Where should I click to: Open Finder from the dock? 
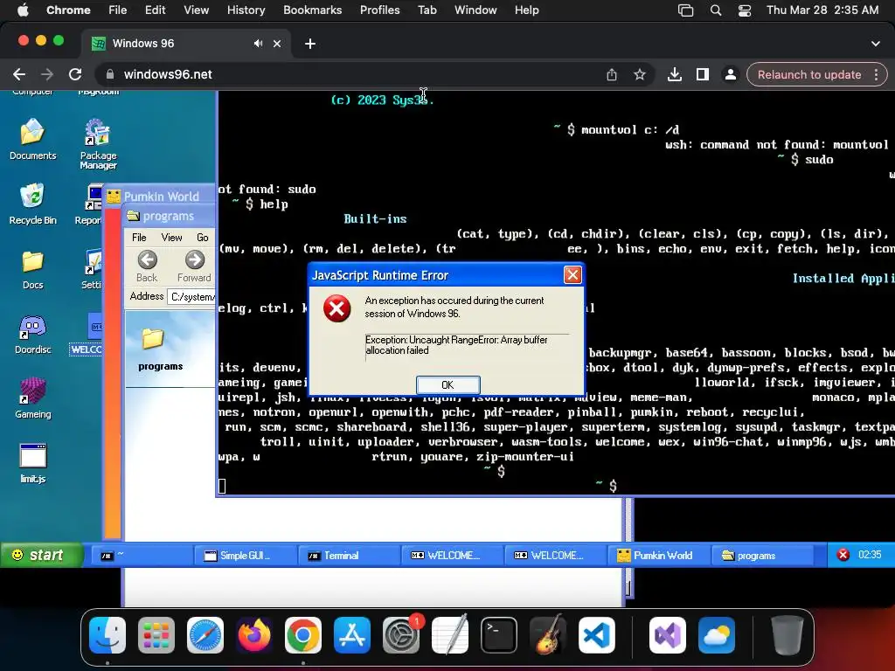(x=108, y=635)
